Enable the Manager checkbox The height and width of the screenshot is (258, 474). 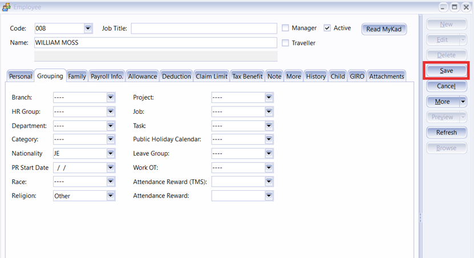click(x=286, y=28)
